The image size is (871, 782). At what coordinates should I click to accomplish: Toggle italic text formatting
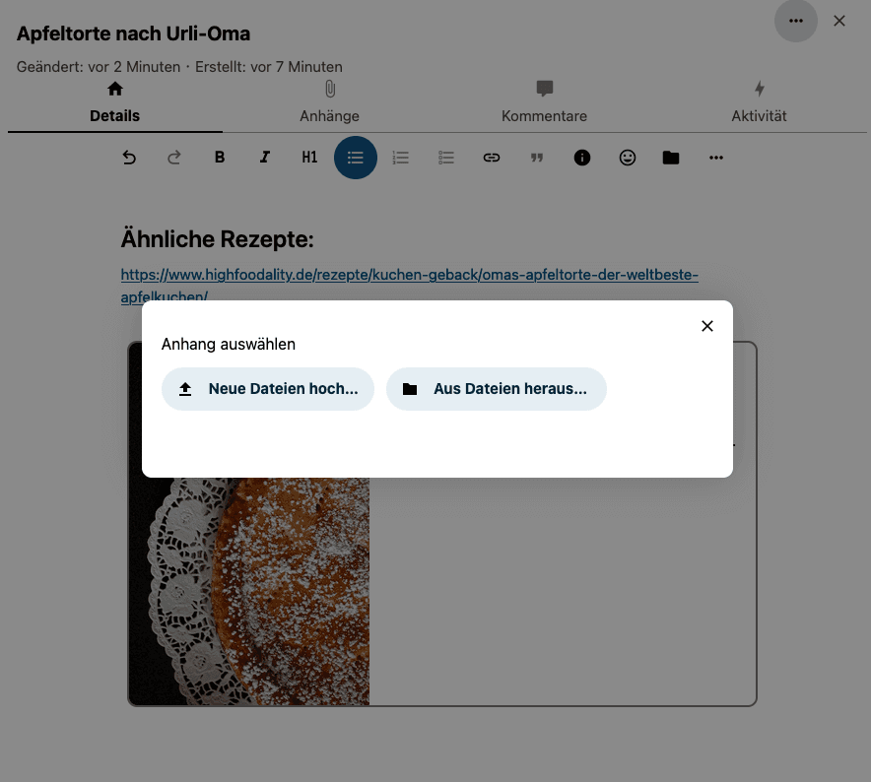click(x=265, y=158)
